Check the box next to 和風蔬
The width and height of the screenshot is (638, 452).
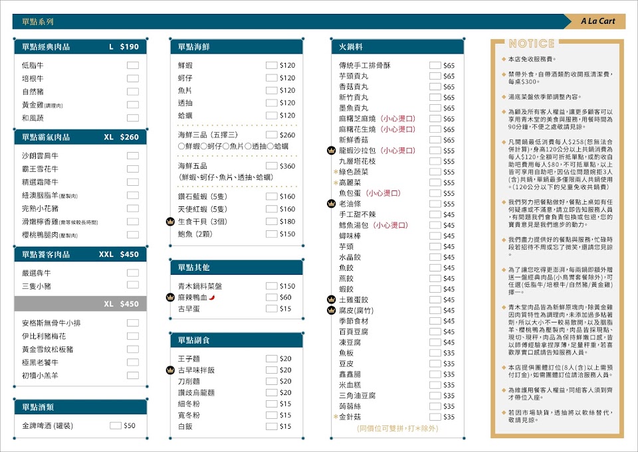coord(133,118)
